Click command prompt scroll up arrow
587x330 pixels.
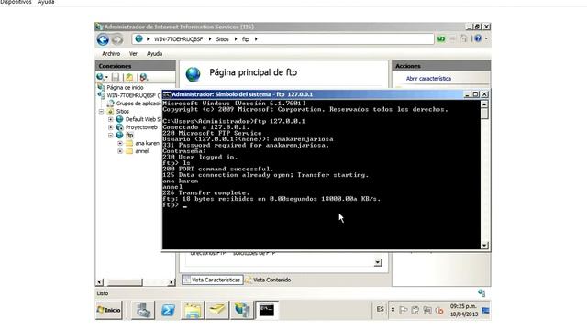484,104
